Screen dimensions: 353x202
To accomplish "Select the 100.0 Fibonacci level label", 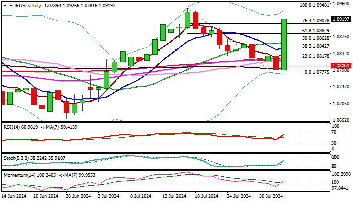I will tap(314, 5).
